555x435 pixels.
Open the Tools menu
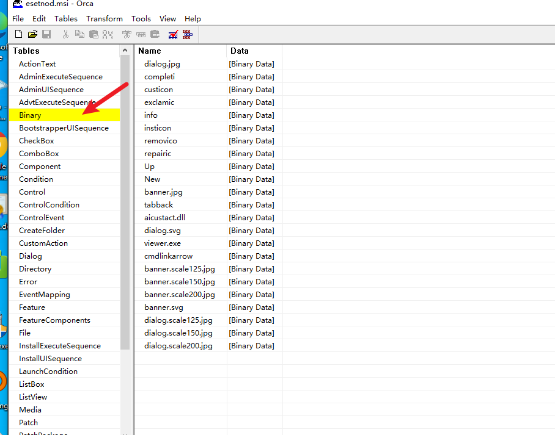pos(141,19)
